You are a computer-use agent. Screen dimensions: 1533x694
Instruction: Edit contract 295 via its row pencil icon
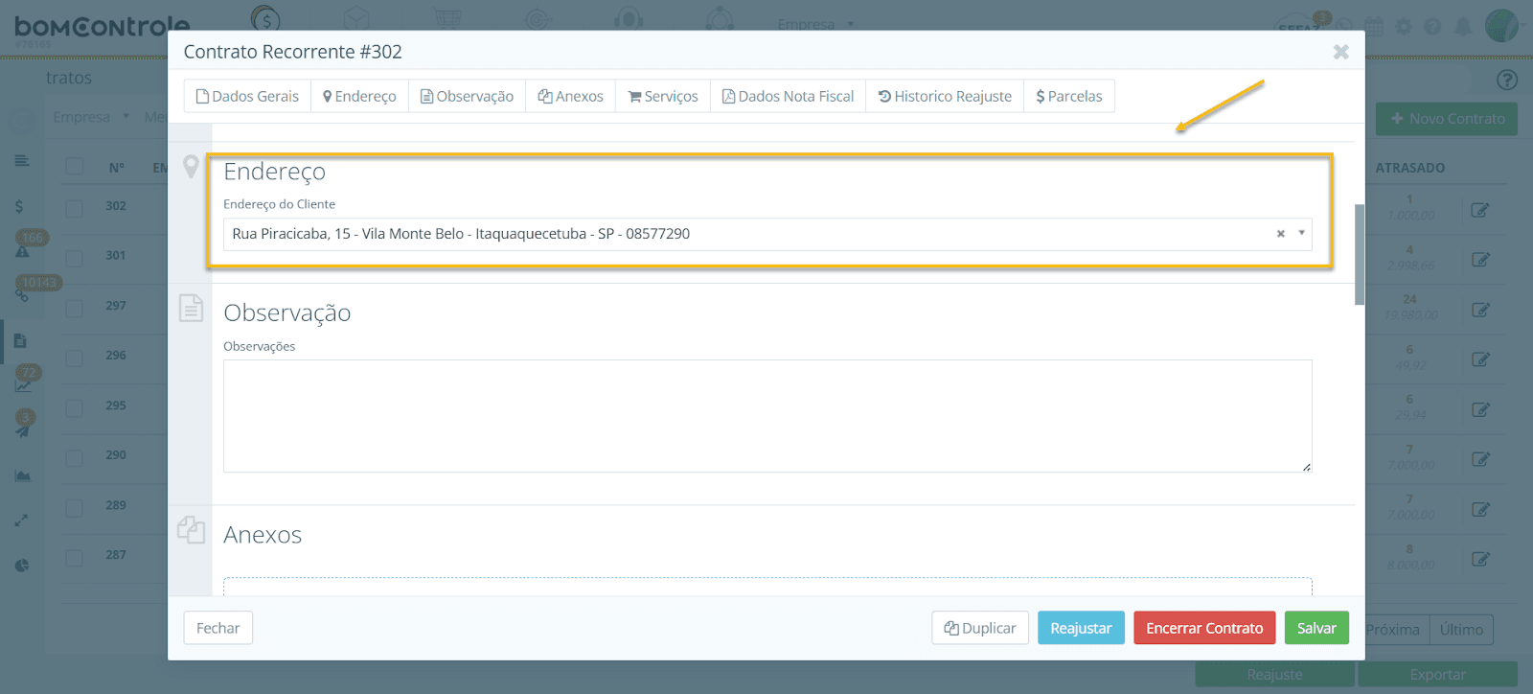click(1480, 409)
